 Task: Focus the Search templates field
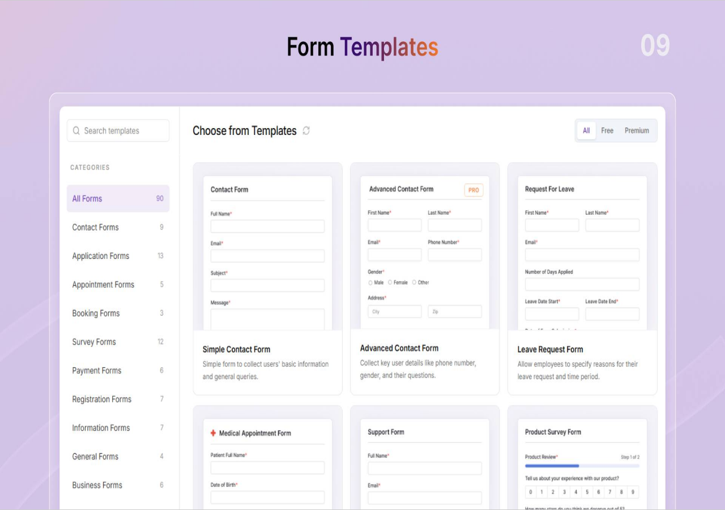click(118, 130)
